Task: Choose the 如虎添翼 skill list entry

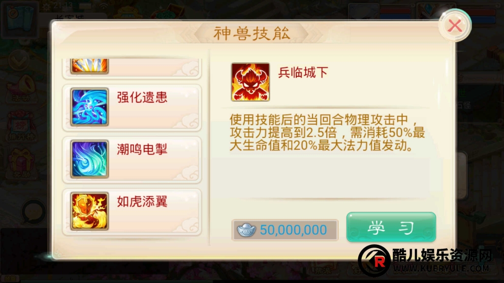Action: [132, 212]
